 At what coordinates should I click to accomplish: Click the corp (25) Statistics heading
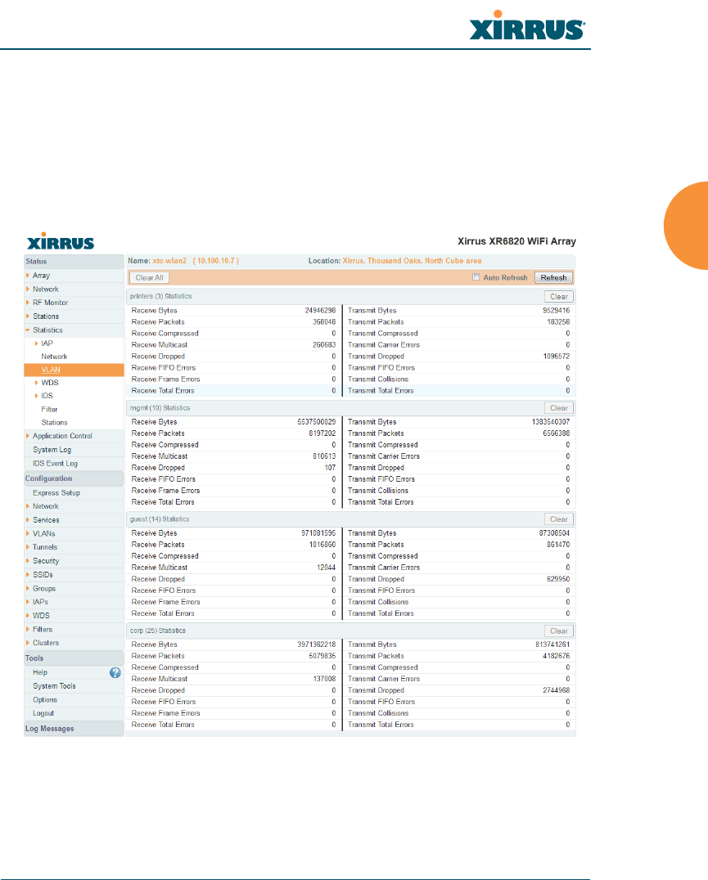[158, 631]
